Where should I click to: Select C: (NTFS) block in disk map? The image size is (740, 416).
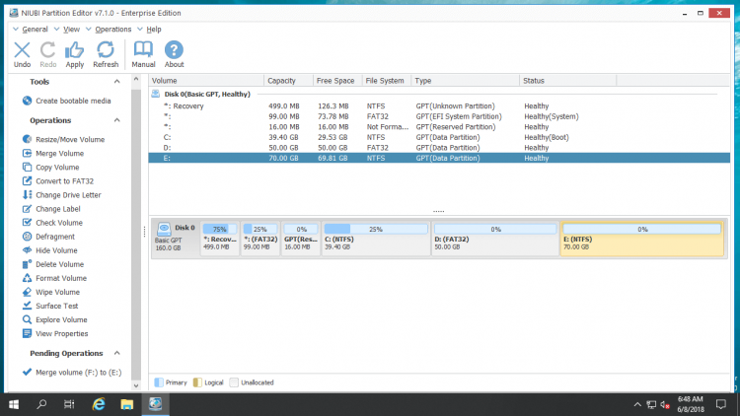click(x=376, y=239)
